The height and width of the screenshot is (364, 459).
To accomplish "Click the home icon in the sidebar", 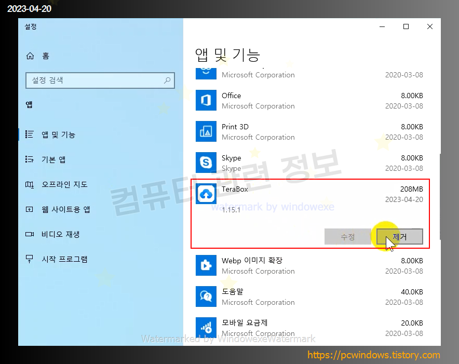I will click(x=30, y=56).
